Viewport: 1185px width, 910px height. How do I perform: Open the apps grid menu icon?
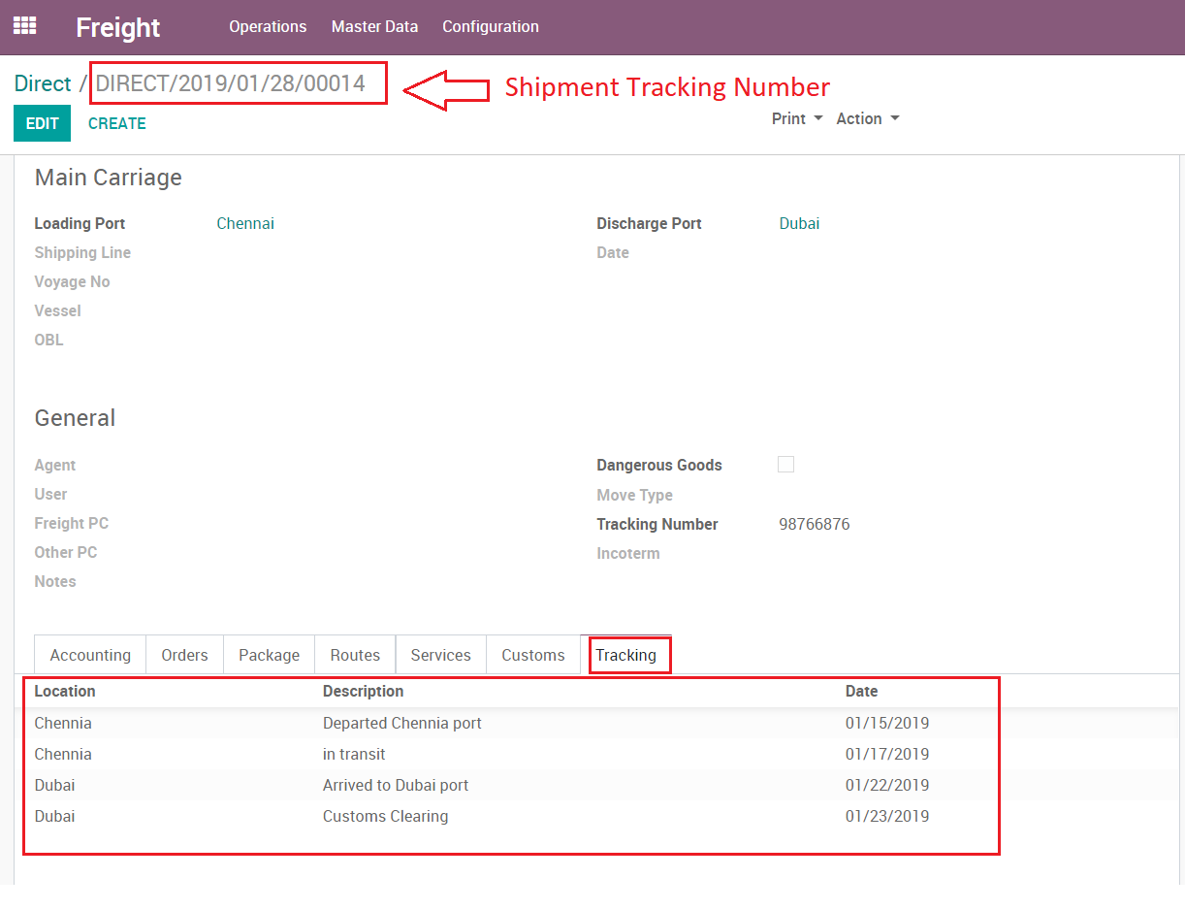click(24, 26)
